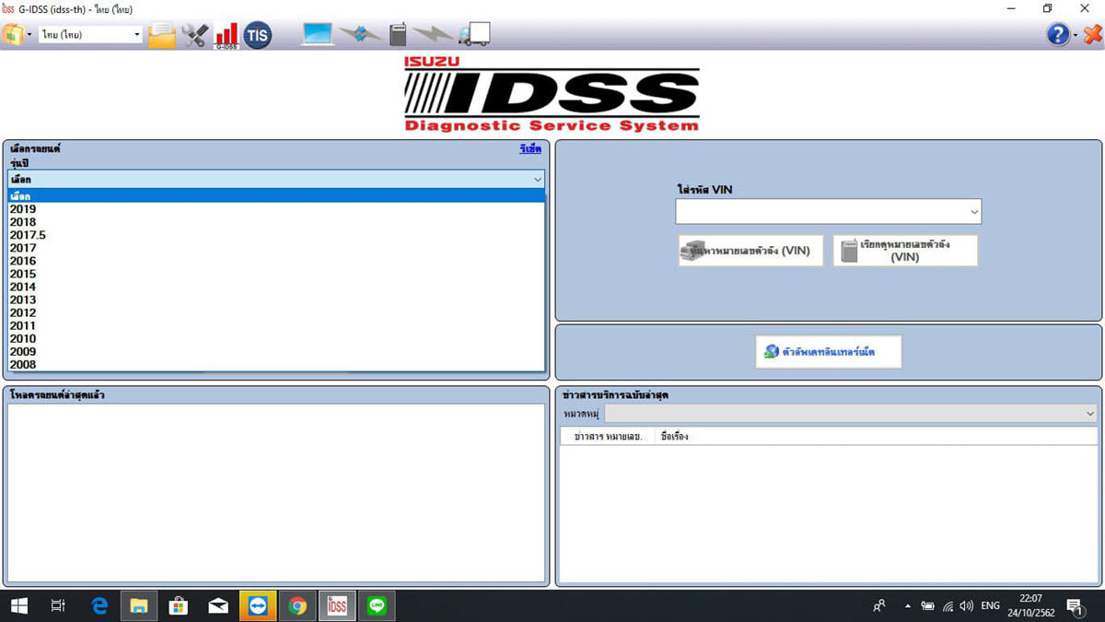This screenshot has height=622, width=1105.
Task: Expand the arrow next to help icon
Action: pos(1076,35)
